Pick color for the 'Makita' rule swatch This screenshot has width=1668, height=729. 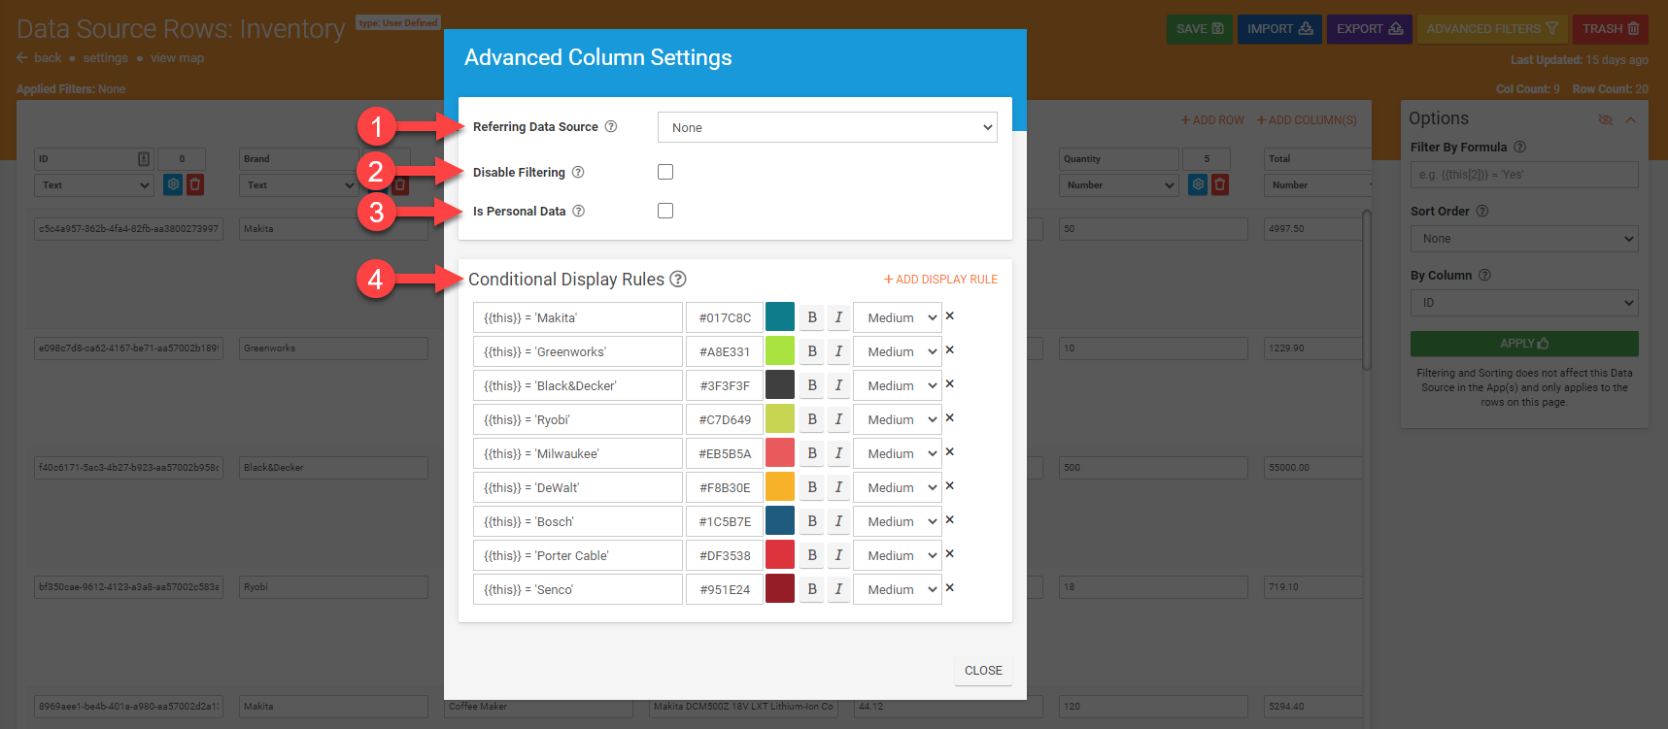click(780, 316)
